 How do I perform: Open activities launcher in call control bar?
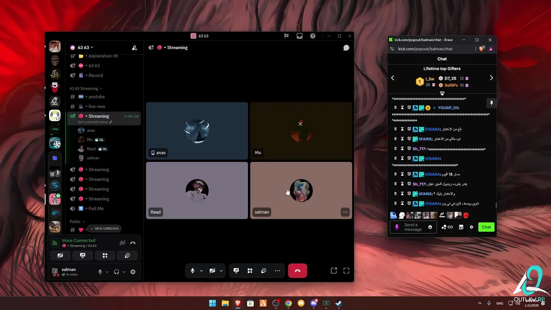click(250, 271)
